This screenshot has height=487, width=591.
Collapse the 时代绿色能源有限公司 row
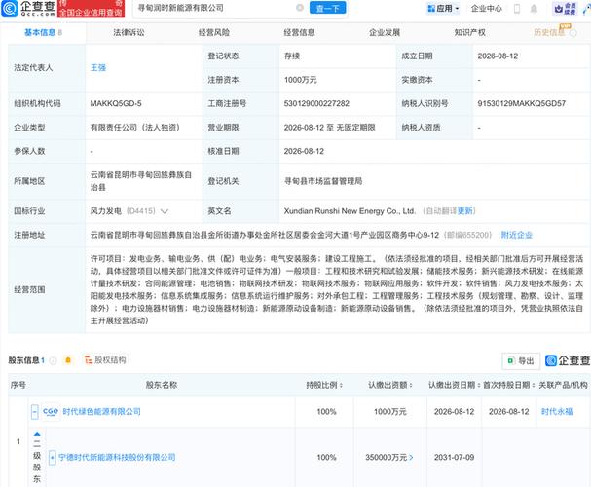pos(35,412)
